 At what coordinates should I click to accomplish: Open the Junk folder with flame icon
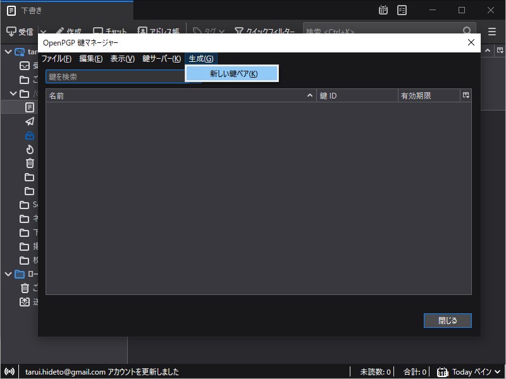pos(28,150)
